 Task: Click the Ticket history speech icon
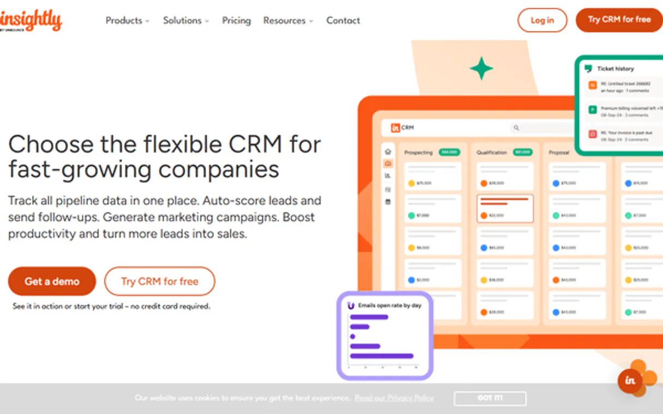[x=588, y=69]
